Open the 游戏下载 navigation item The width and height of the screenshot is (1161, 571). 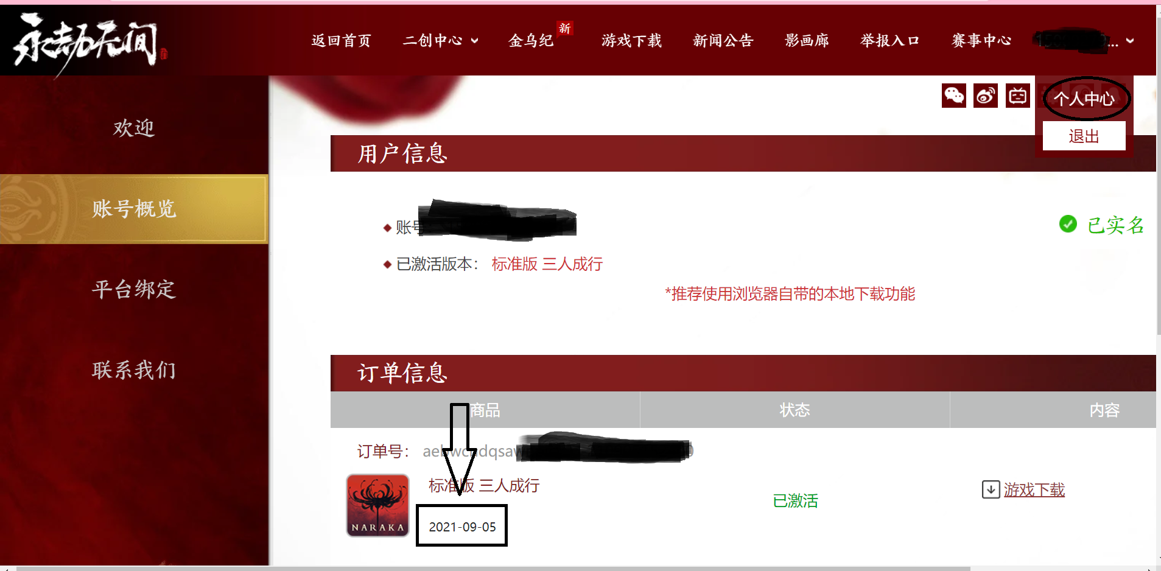(x=631, y=41)
